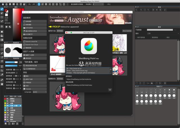Select the Eyedropper tool

pyautogui.click(x=2, y=80)
